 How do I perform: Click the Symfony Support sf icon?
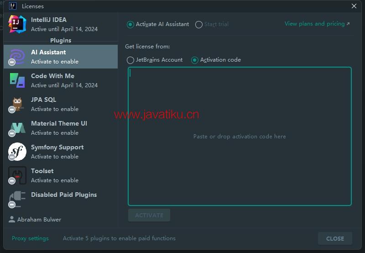point(17,152)
